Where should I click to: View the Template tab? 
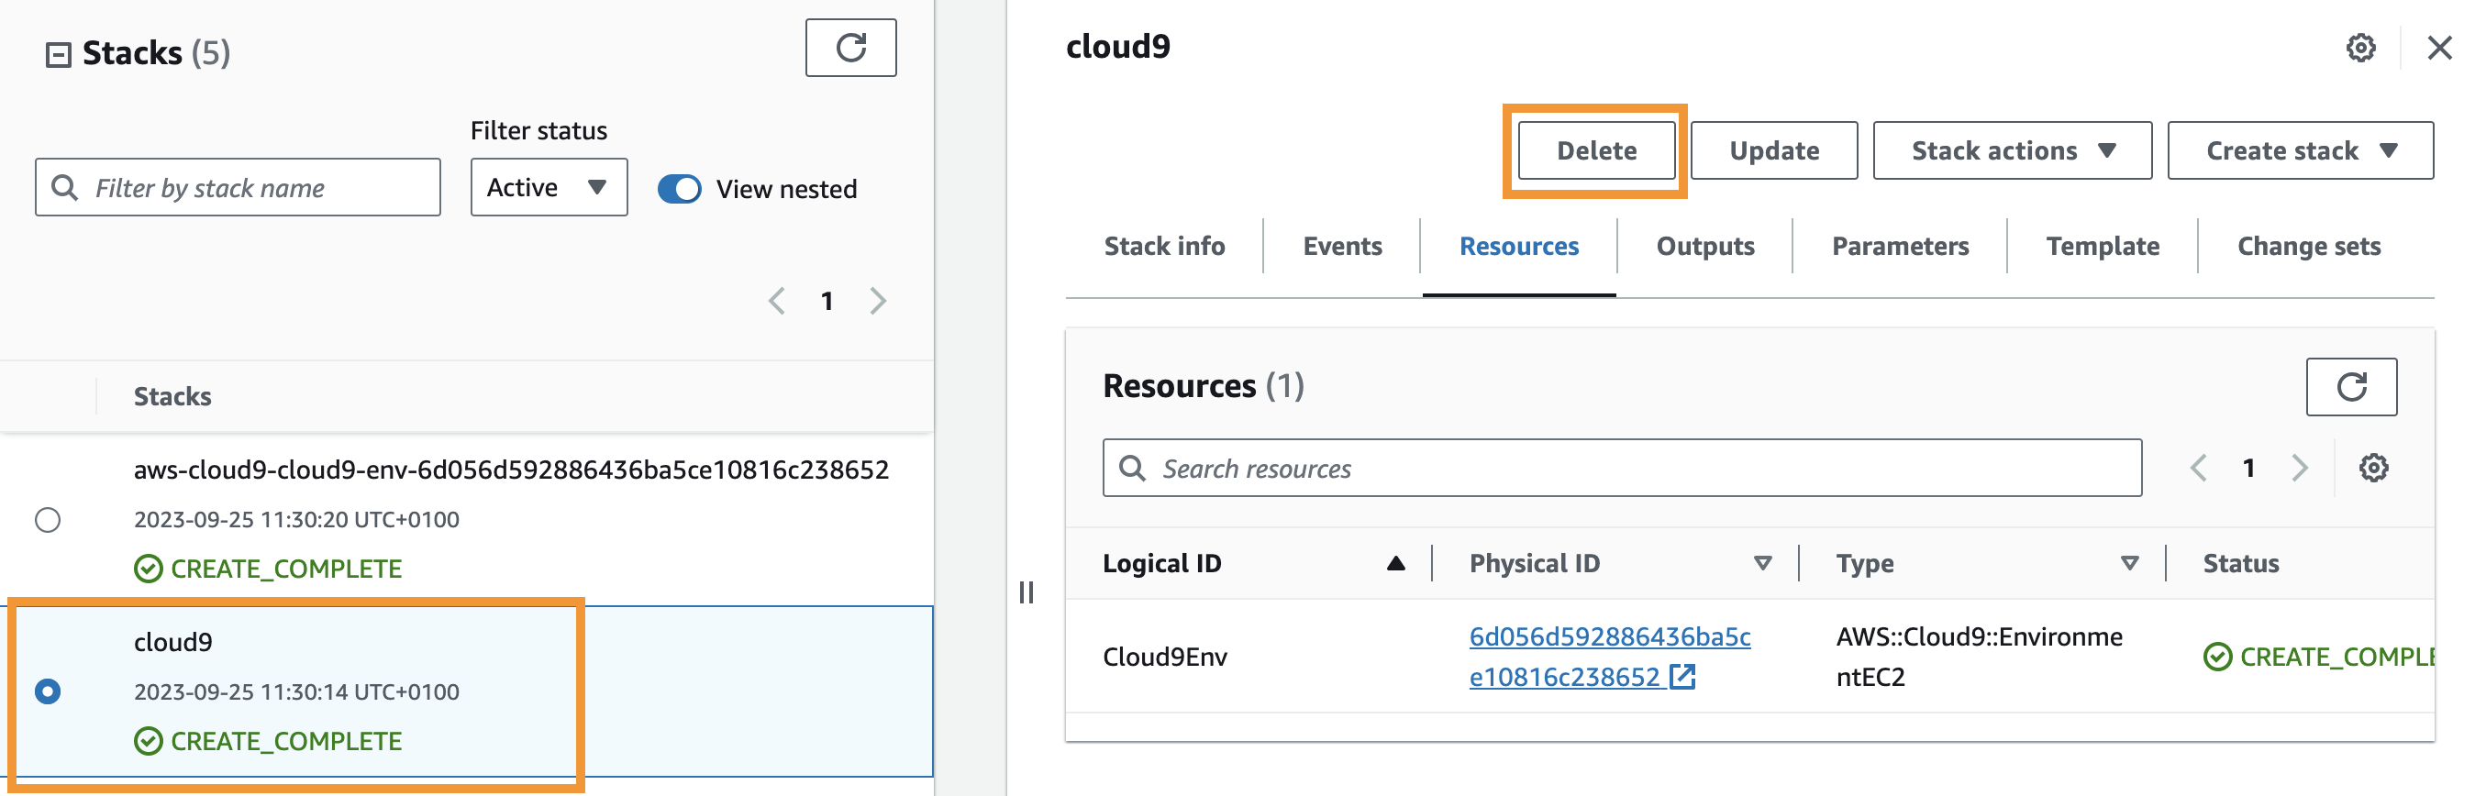2103,247
